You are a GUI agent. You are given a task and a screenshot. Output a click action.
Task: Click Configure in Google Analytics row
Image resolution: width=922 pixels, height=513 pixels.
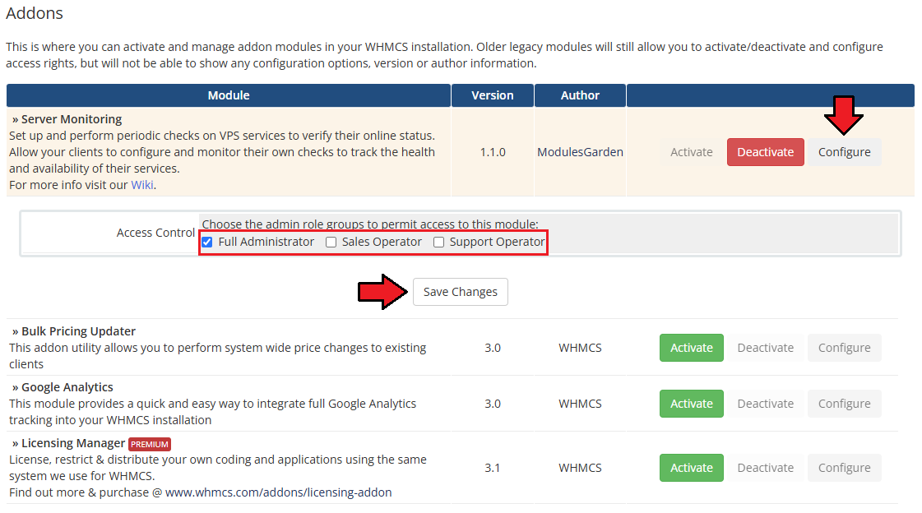[x=845, y=404]
